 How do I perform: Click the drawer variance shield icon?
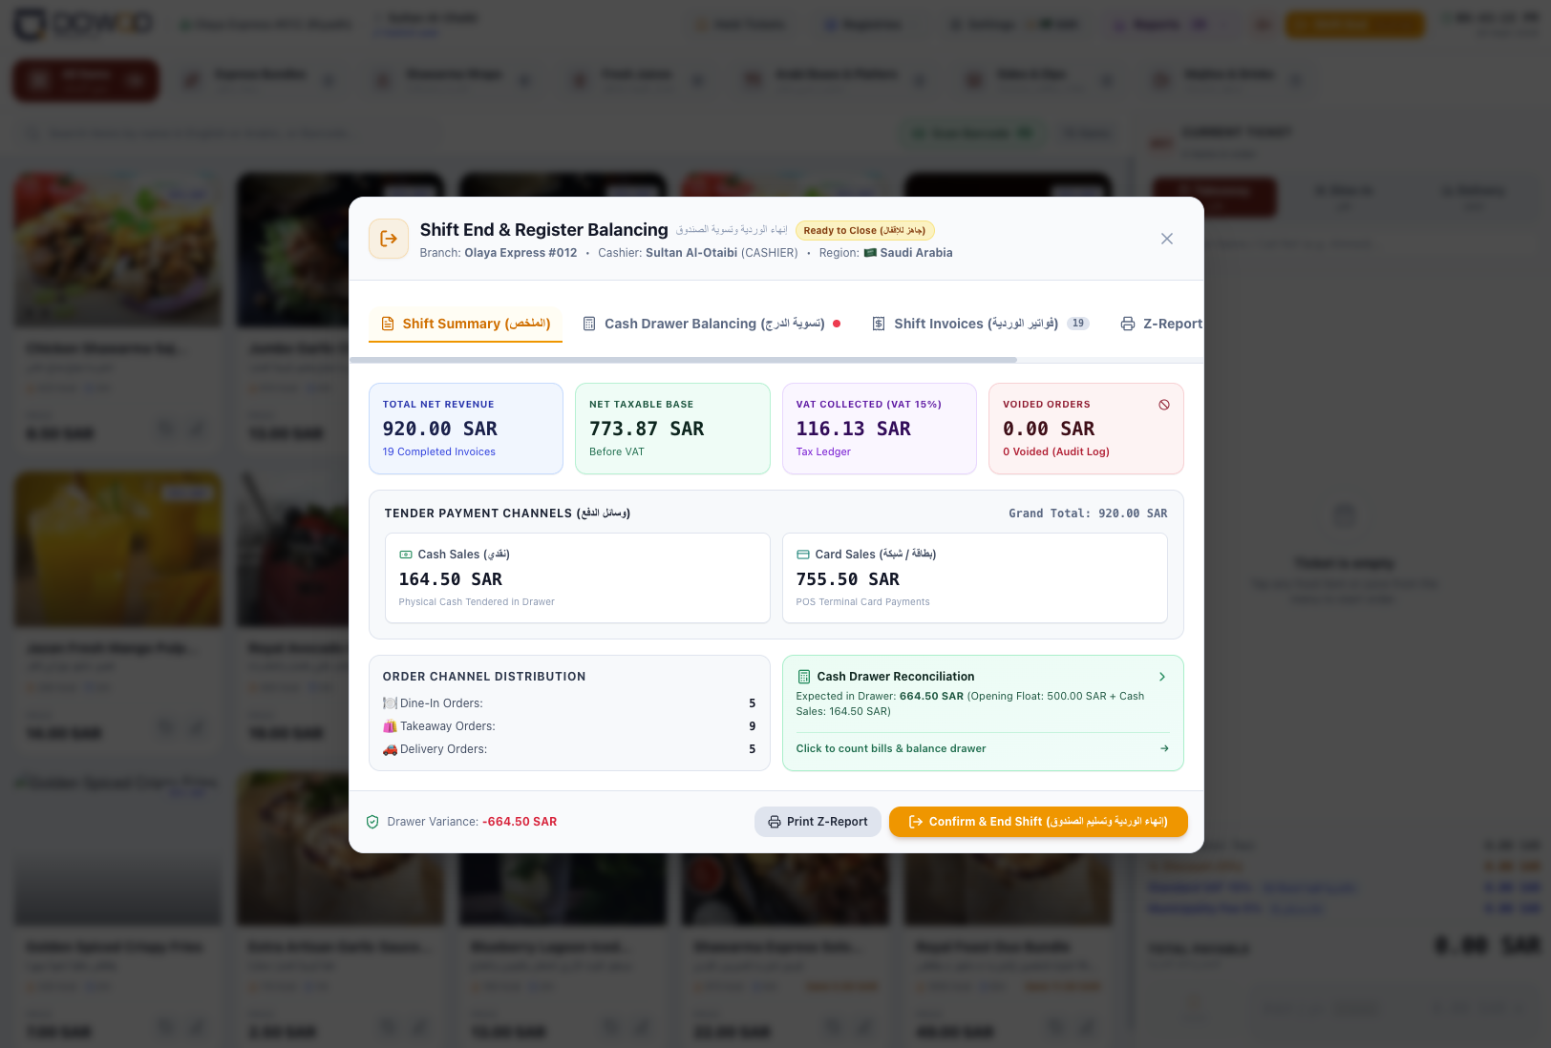click(x=372, y=822)
